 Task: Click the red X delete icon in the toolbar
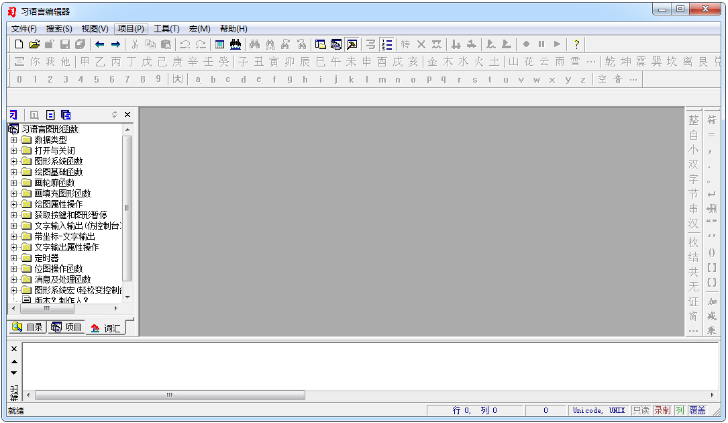point(421,44)
